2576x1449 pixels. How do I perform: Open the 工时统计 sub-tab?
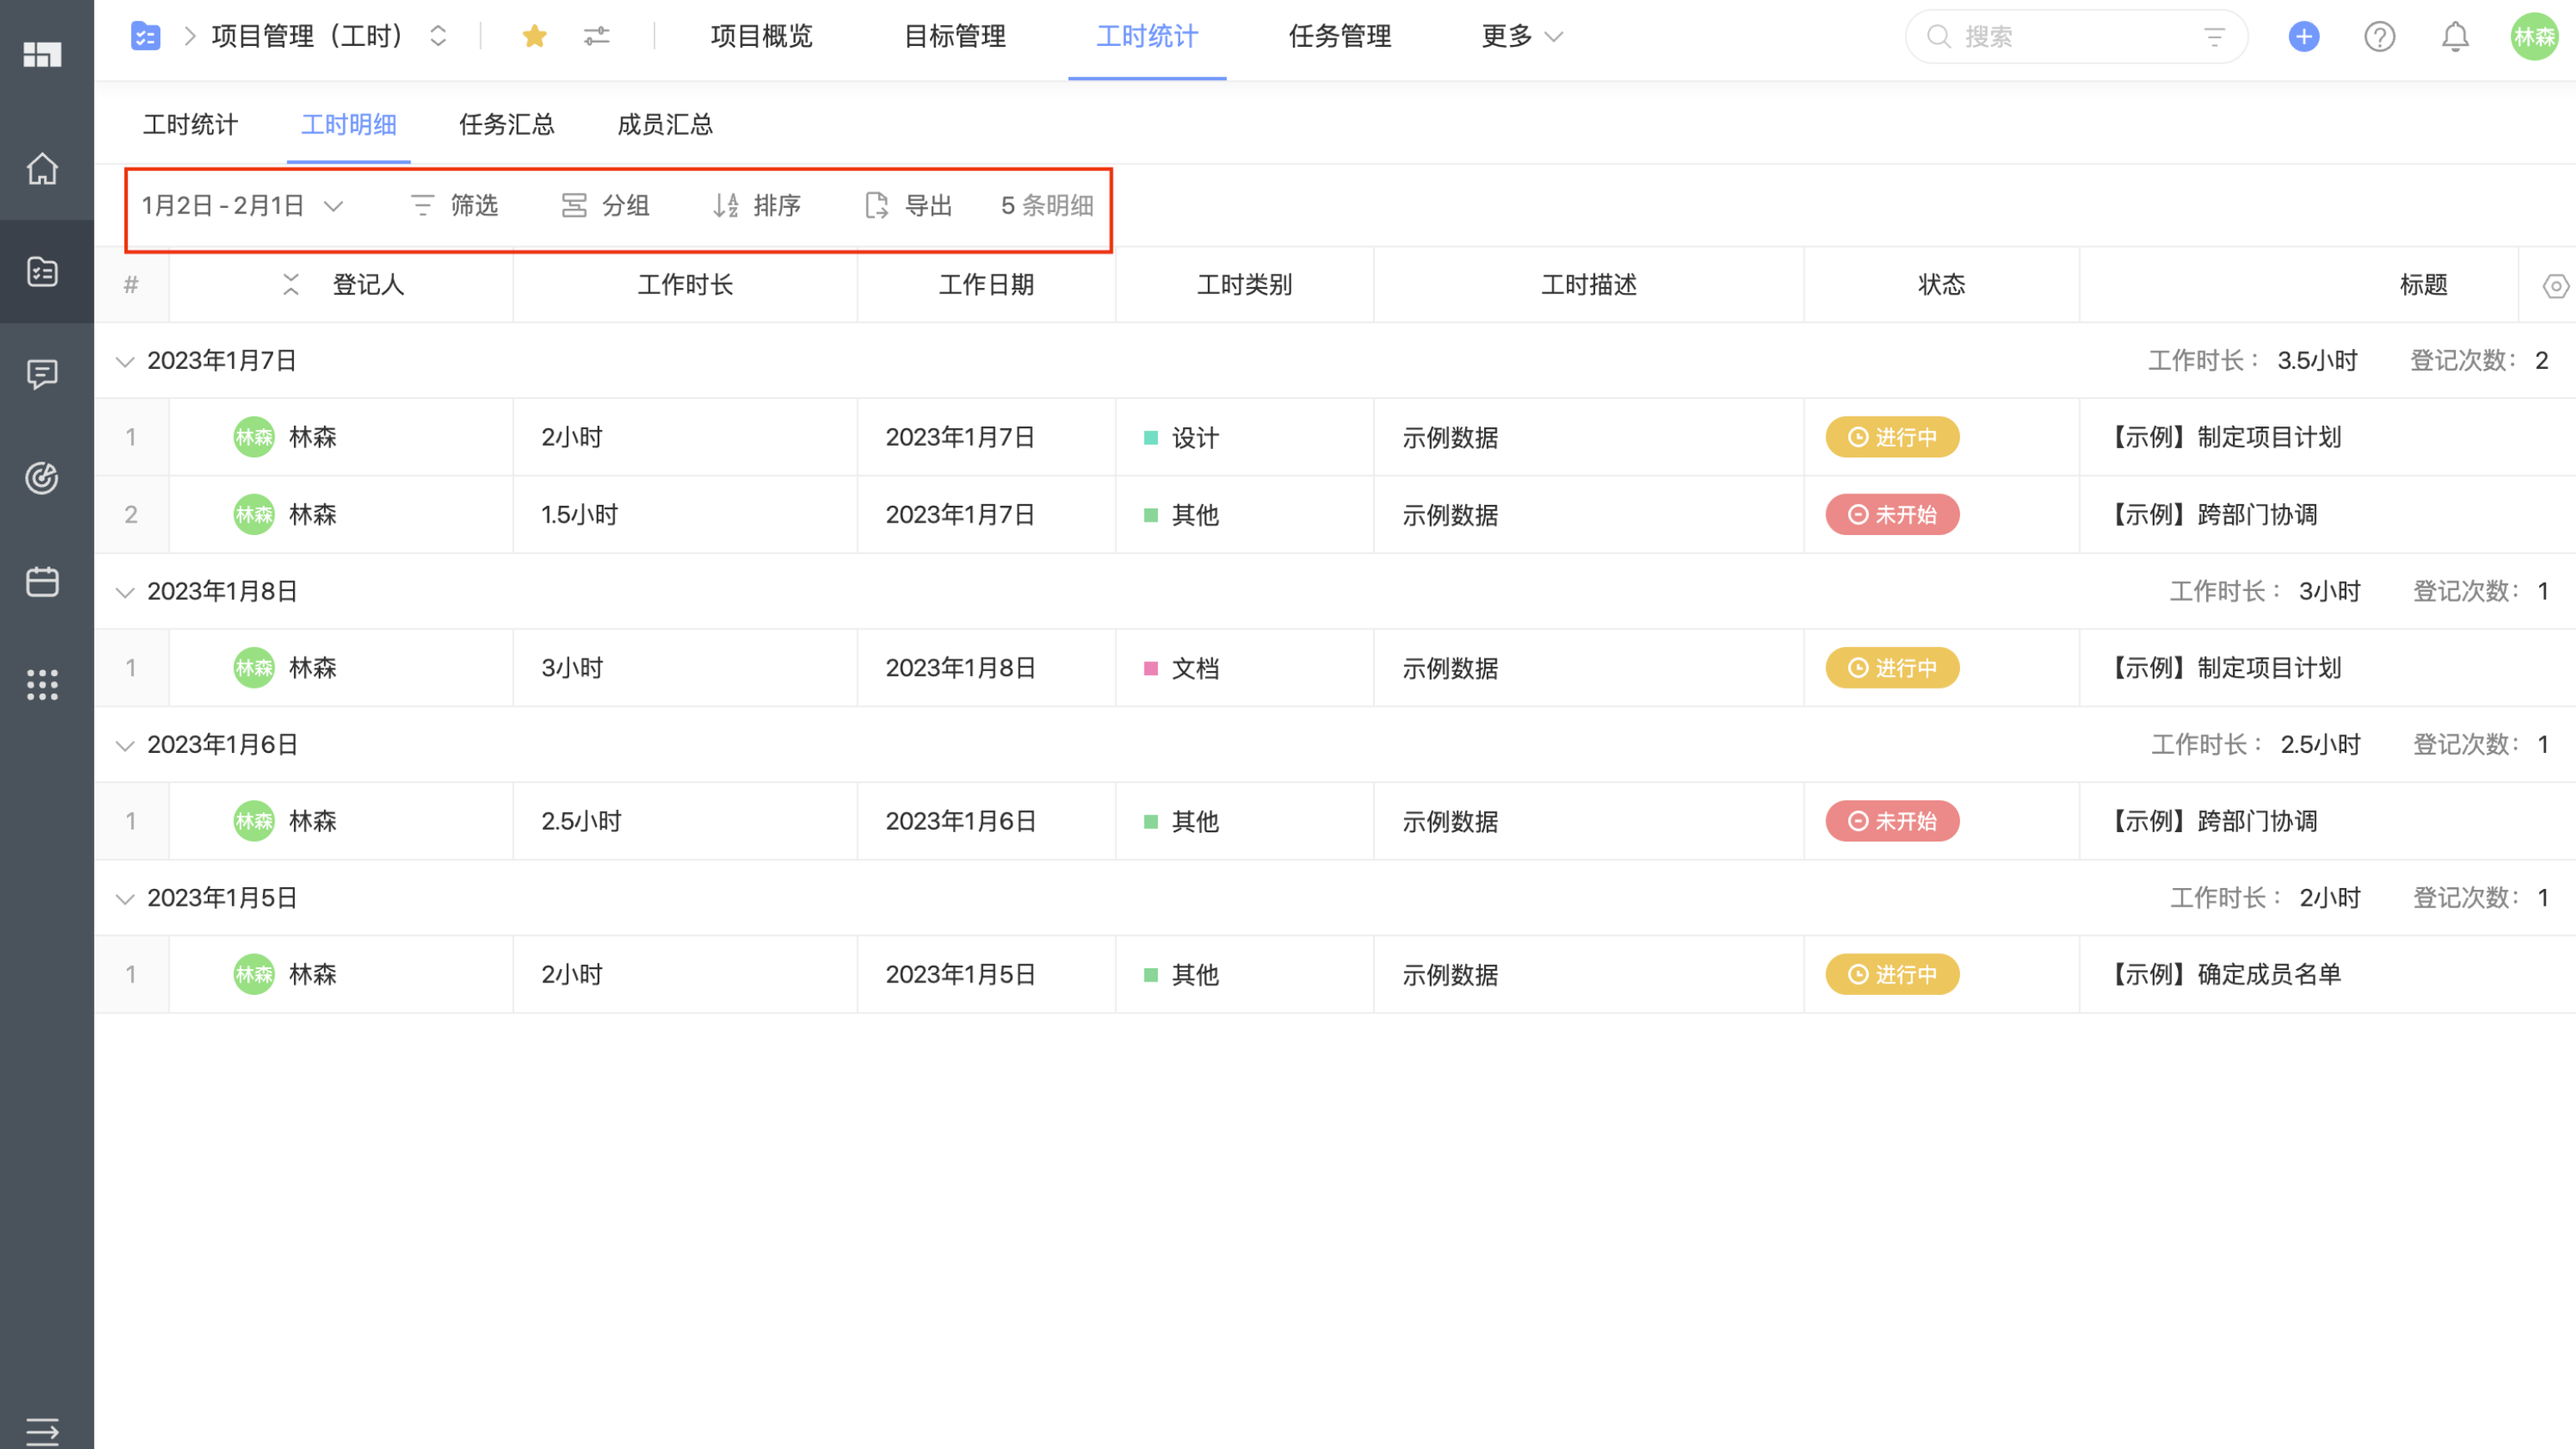[191, 125]
